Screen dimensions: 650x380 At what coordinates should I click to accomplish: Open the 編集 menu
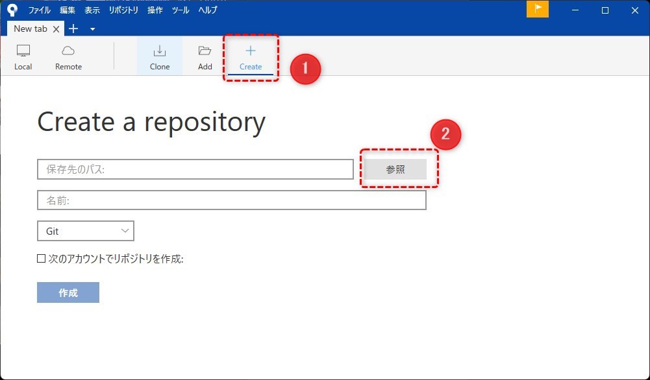pos(67,10)
